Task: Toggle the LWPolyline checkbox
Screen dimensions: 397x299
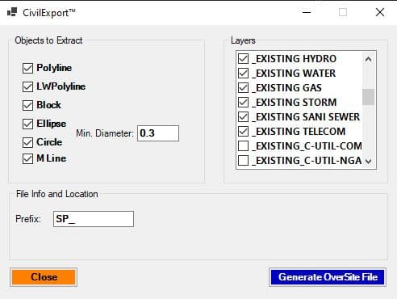Action: click(x=27, y=86)
